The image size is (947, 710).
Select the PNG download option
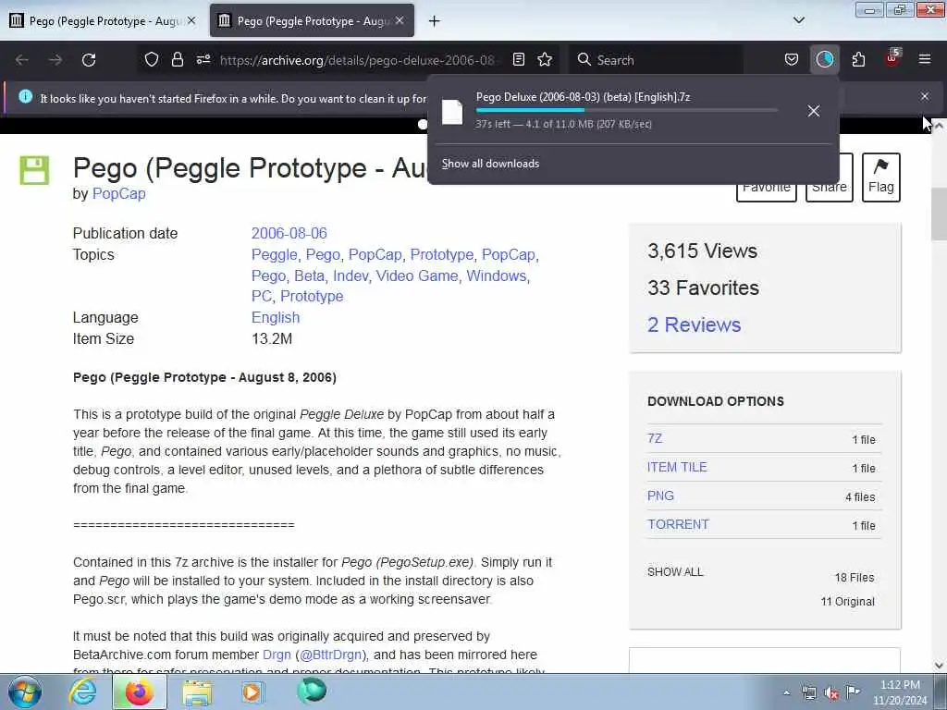coord(660,496)
